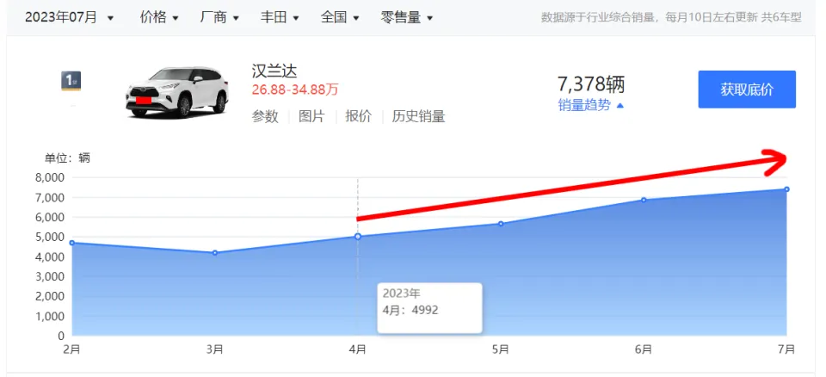
Task: Open the 参数 specs link
Action: coord(265,116)
